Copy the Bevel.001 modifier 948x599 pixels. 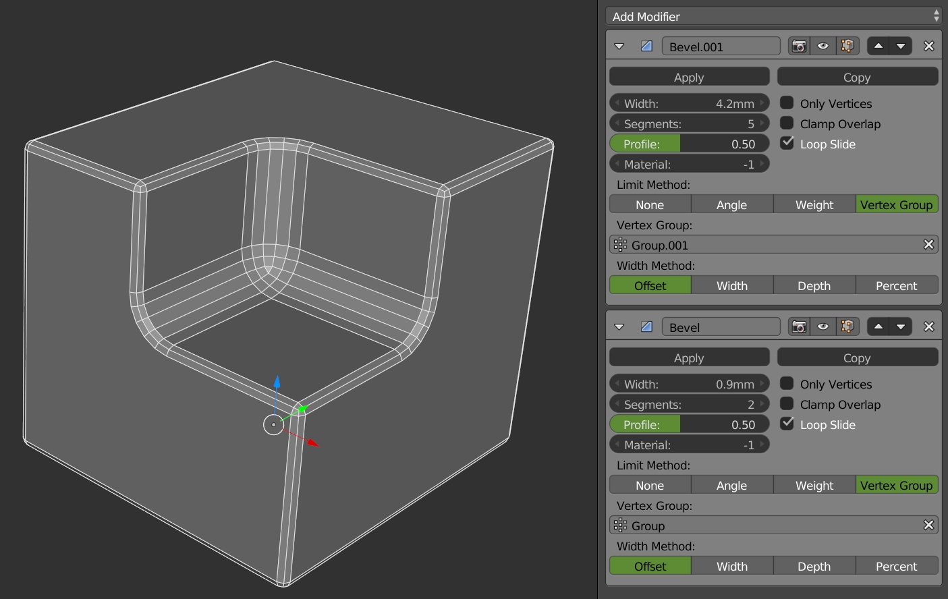pos(857,77)
